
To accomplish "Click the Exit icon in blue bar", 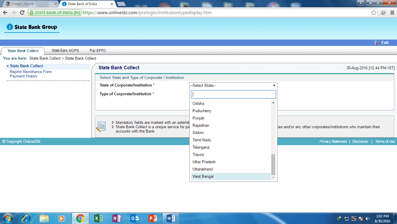I will (x=377, y=43).
